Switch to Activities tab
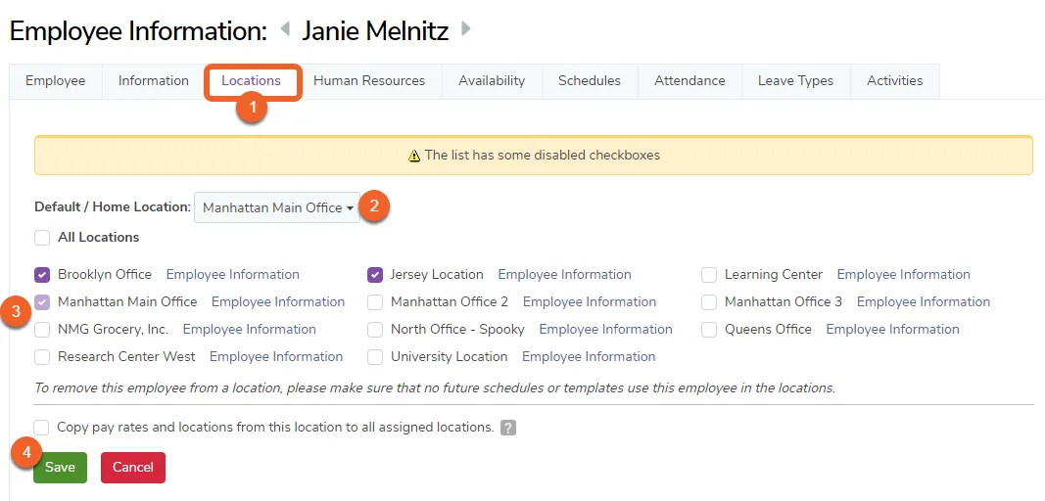This screenshot has width=1045, height=501. (x=894, y=80)
